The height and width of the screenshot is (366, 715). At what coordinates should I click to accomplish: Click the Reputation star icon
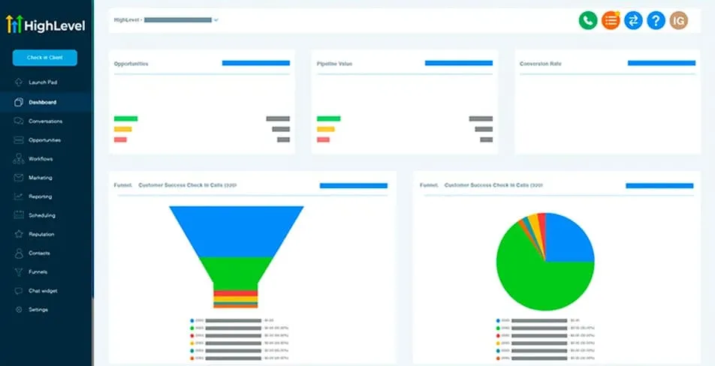(18, 234)
